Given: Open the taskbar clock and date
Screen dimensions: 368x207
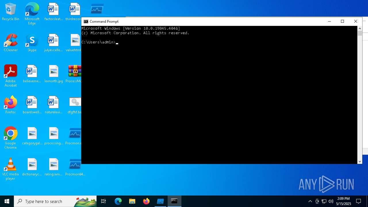Looking at the screenshot, I should pos(344,201).
